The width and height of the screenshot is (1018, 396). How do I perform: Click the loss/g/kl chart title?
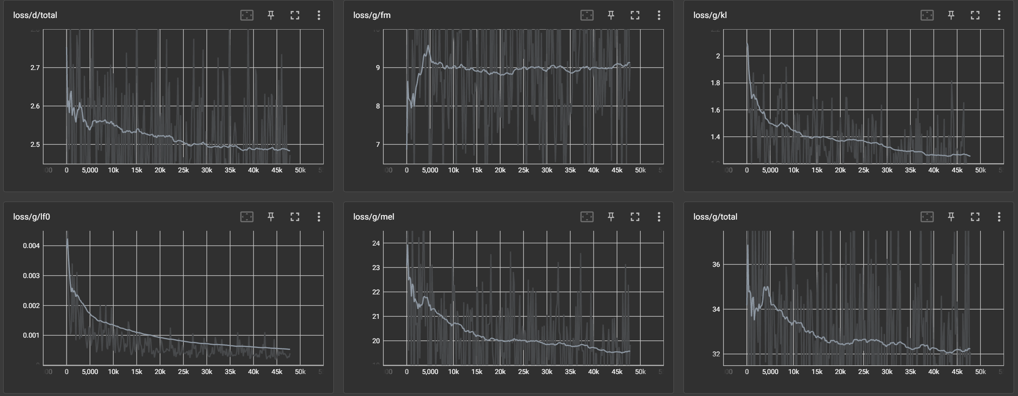(x=710, y=15)
